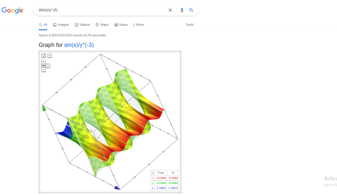The width and height of the screenshot is (337, 195).
Task: Switch to the Videos tab
Action: (82, 25)
